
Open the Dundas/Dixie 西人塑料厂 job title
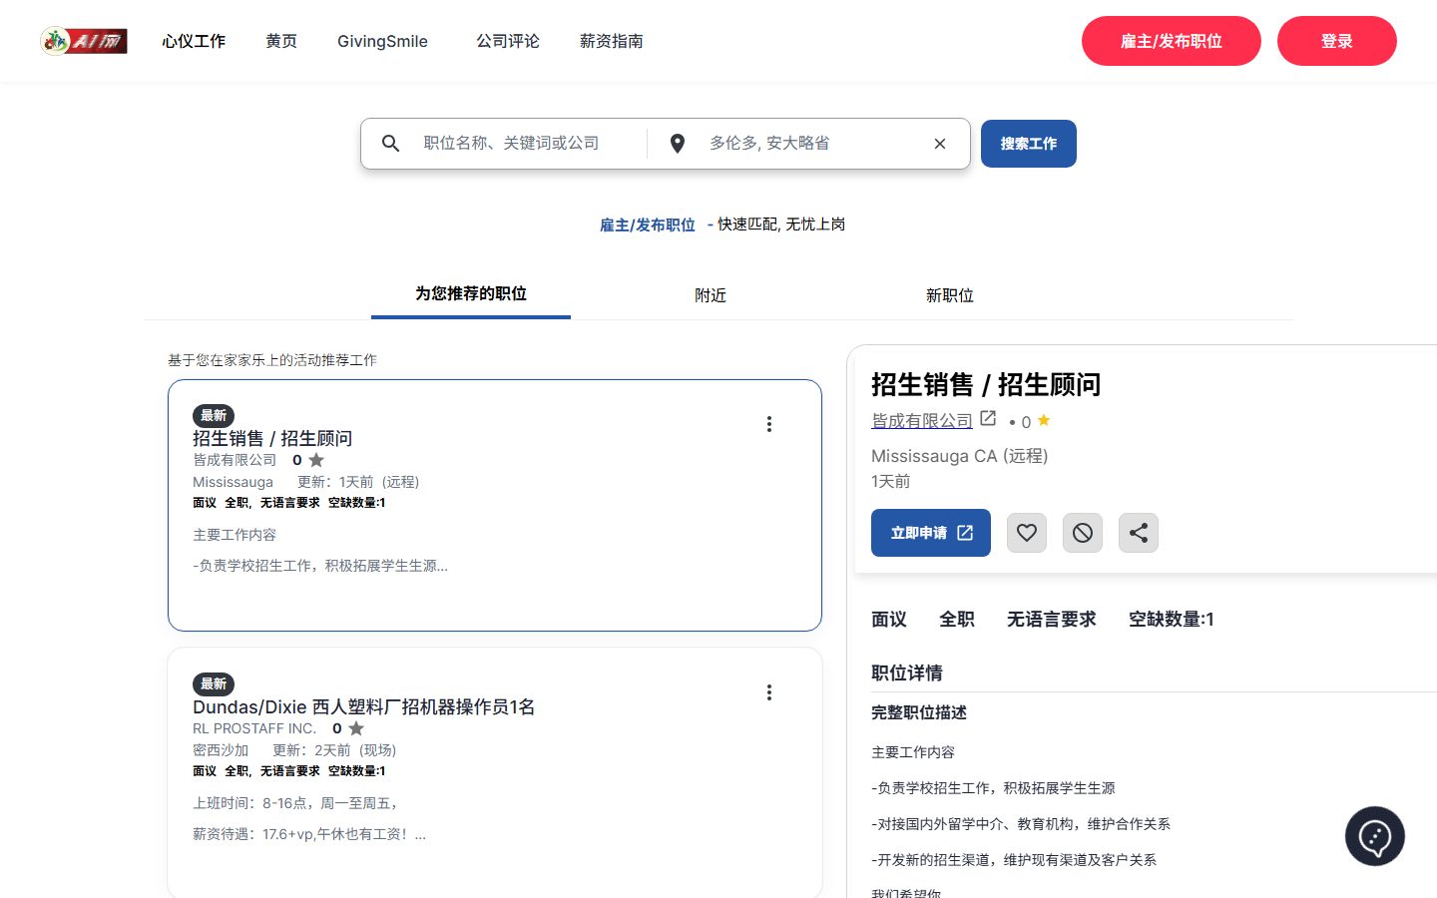pyautogui.click(x=363, y=706)
